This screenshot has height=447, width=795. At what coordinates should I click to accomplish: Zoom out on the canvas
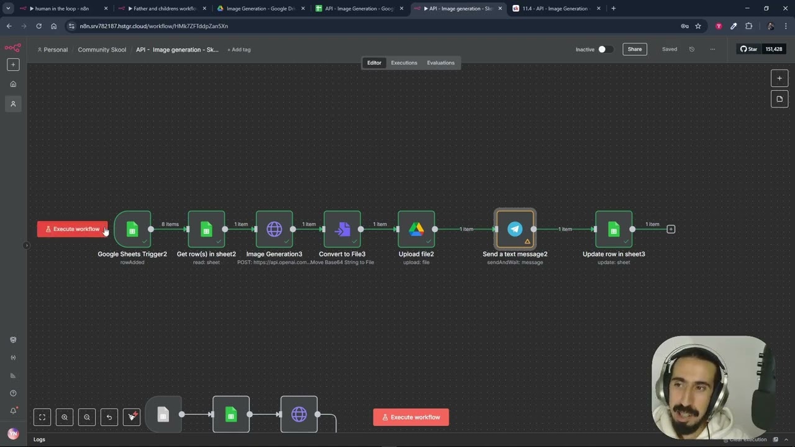click(x=87, y=417)
